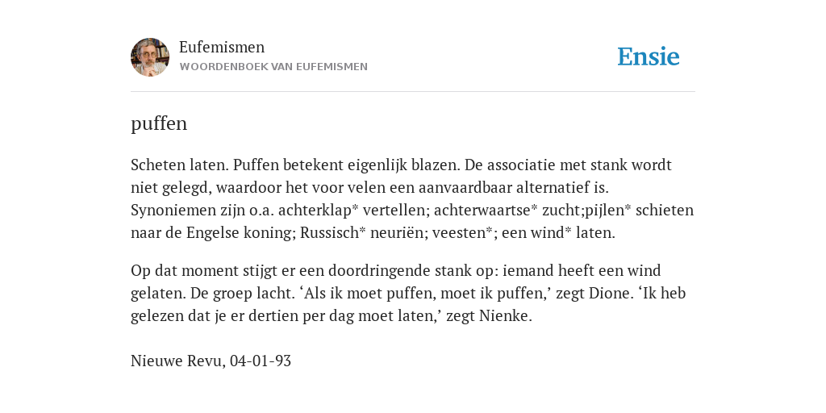This screenshot has width=826, height=413.
Task: Select the cross-reference word achterklap*
Action: pos(318,211)
